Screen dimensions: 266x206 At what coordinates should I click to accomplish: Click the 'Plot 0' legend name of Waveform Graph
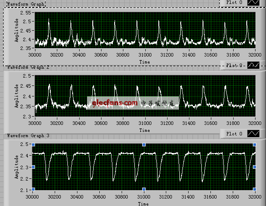coord(234,2)
